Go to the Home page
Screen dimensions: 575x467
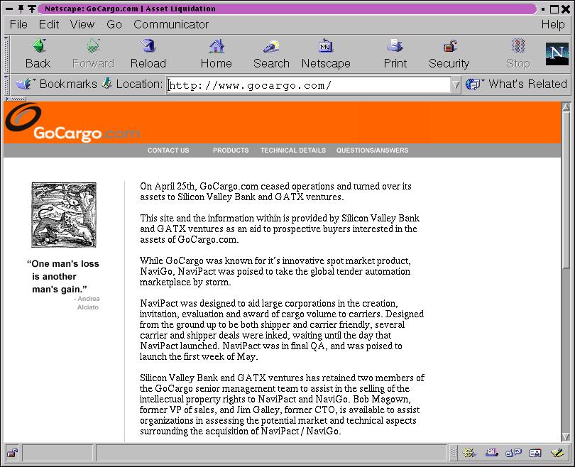(x=216, y=54)
